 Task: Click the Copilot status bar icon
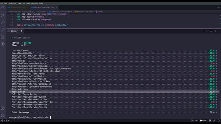[210, 121]
